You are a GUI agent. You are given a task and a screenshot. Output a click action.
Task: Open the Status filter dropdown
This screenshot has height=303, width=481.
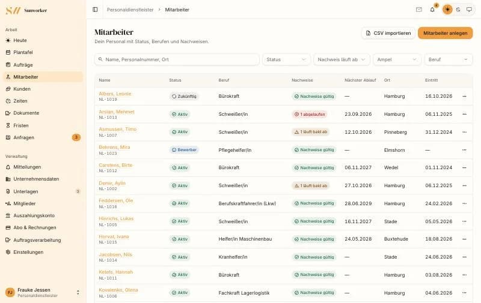tap(286, 59)
